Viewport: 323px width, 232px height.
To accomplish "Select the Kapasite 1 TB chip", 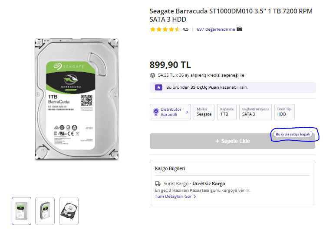I will [227, 112].
